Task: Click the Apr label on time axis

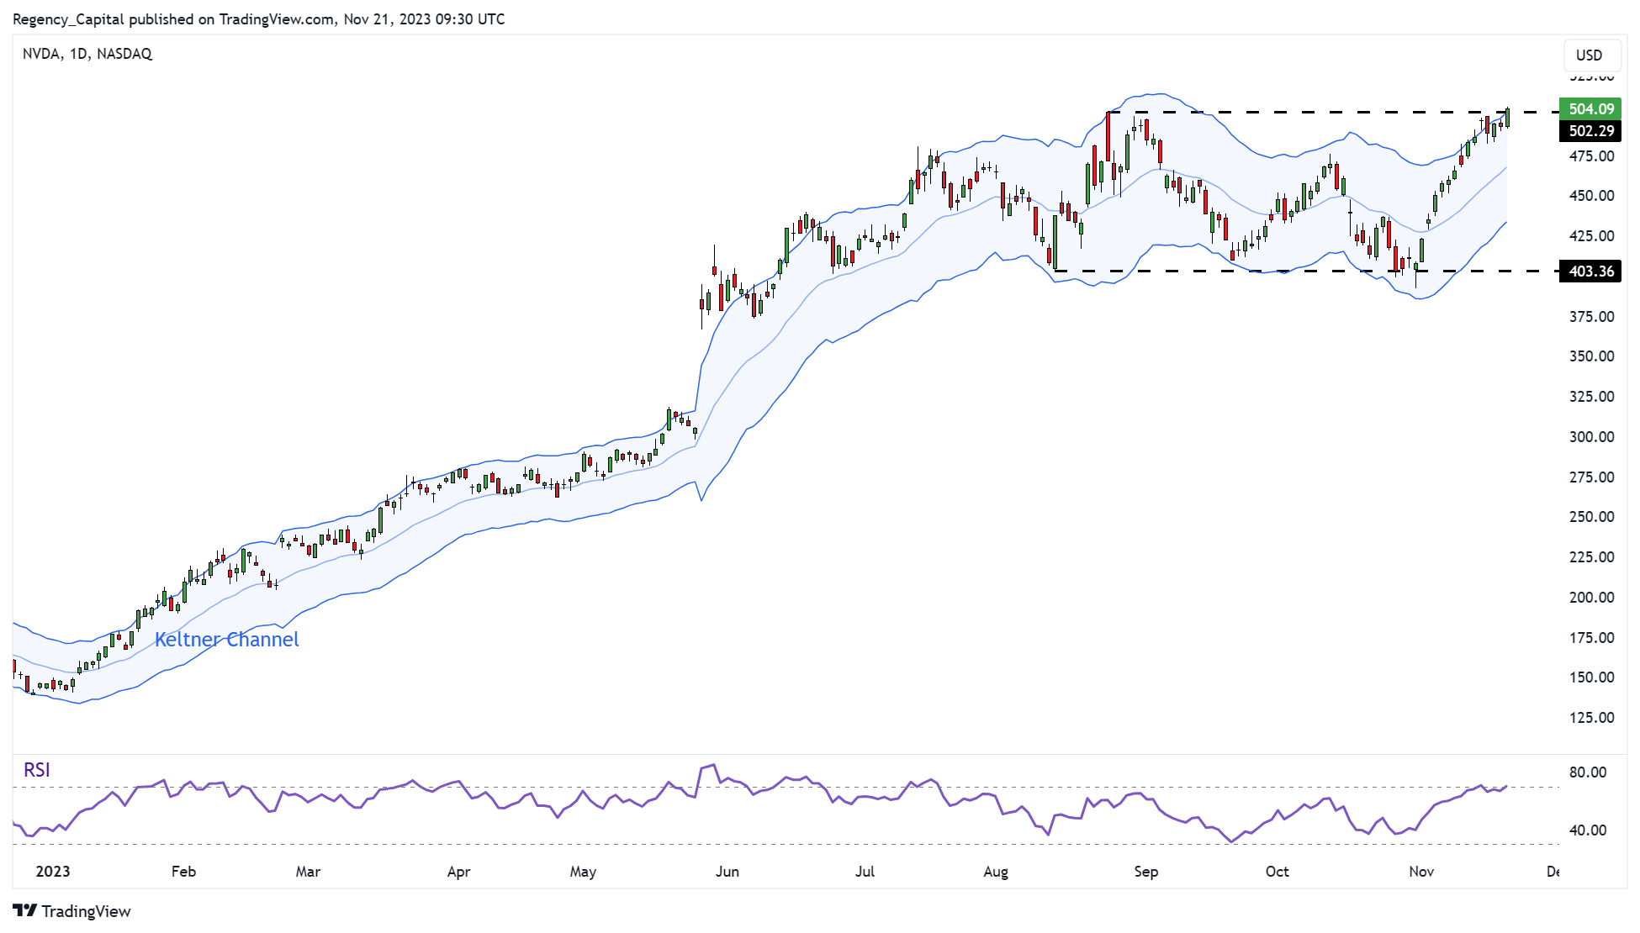Action: pyautogui.click(x=458, y=872)
